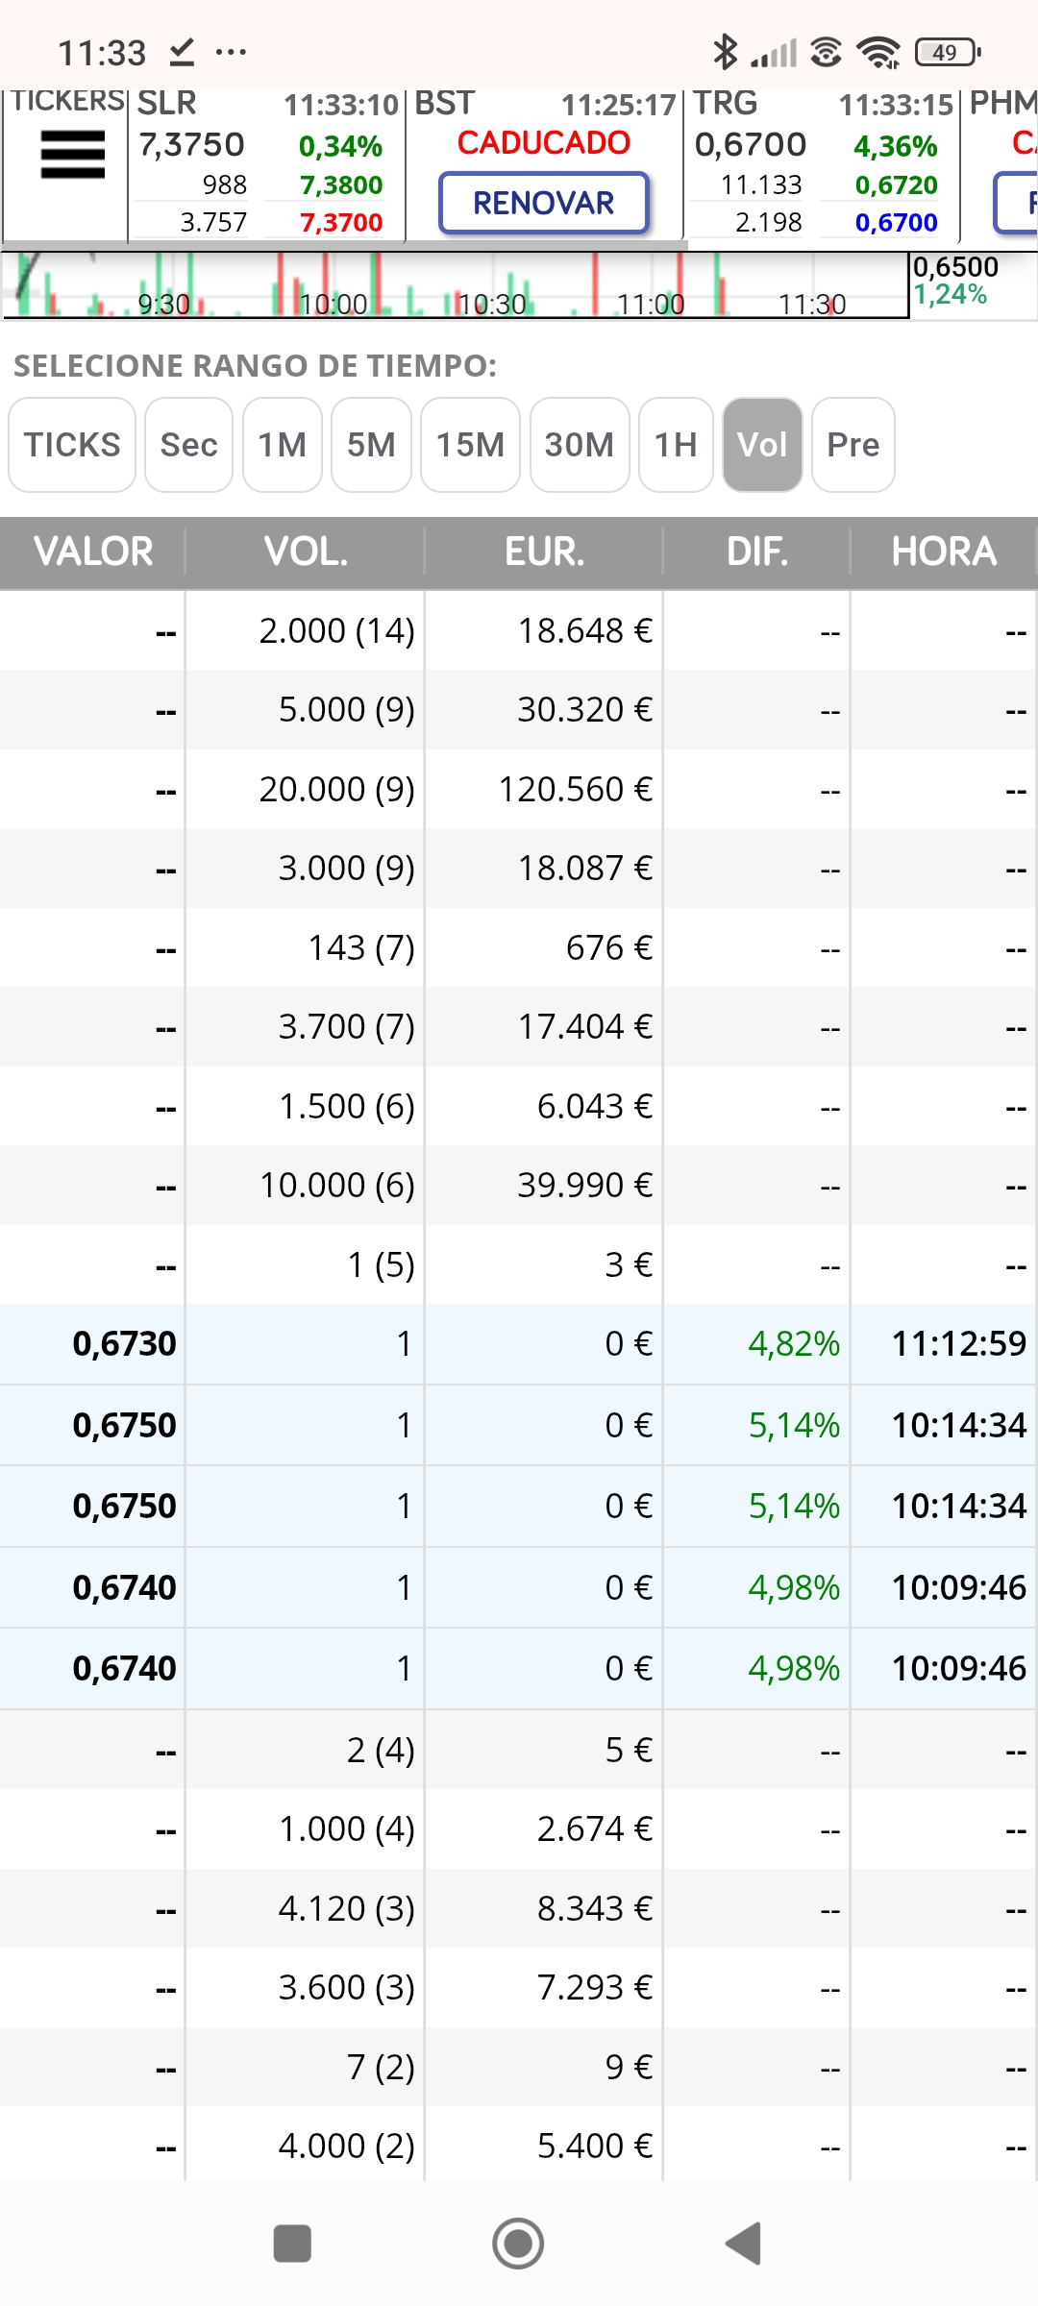Sort by the DIF. column header
The image size is (1038, 2306).
tap(757, 552)
